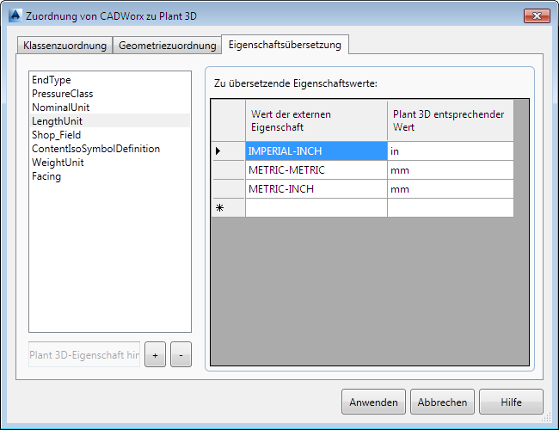Image resolution: width=559 pixels, height=430 pixels.
Task: Close the Zuordnung von CADWorx dialog
Action: [537, 15]
